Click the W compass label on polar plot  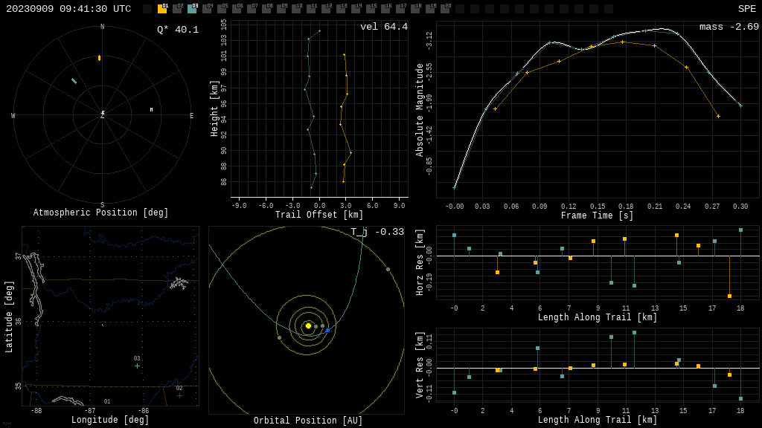pyautogui.click(x=13, y=115)
